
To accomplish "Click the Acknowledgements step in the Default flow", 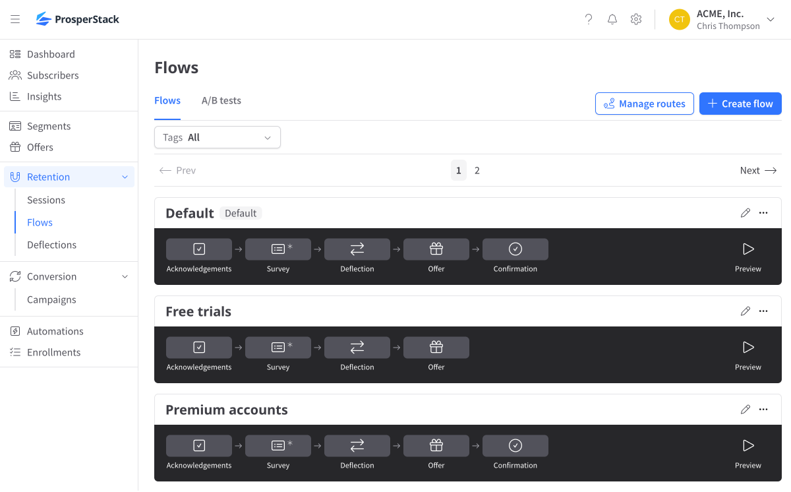I will 198,249.
